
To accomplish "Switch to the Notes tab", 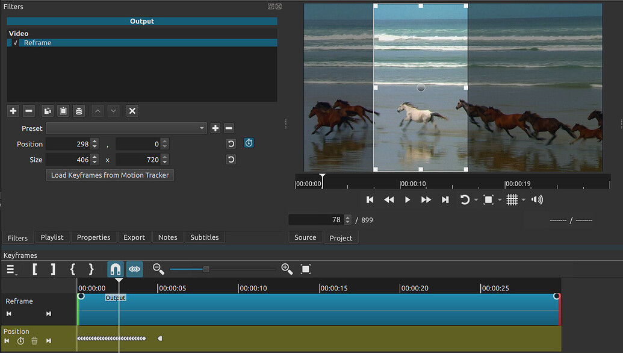I will 168,237.
